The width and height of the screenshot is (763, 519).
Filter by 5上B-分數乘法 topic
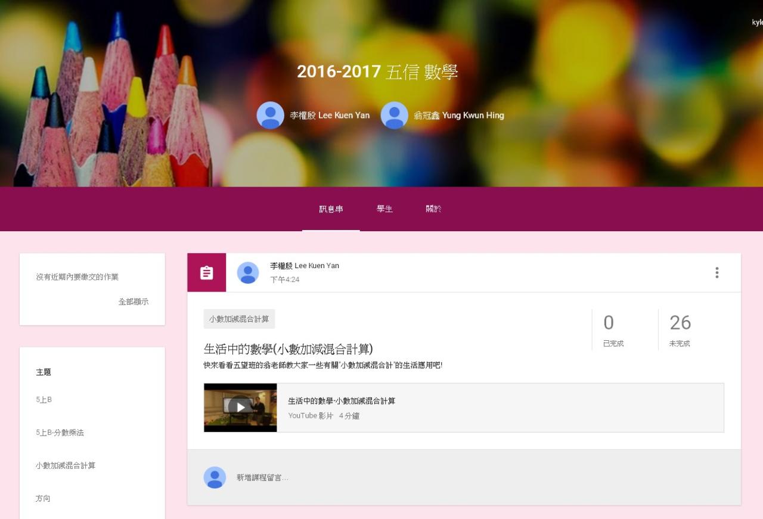(x=60, y=433)
